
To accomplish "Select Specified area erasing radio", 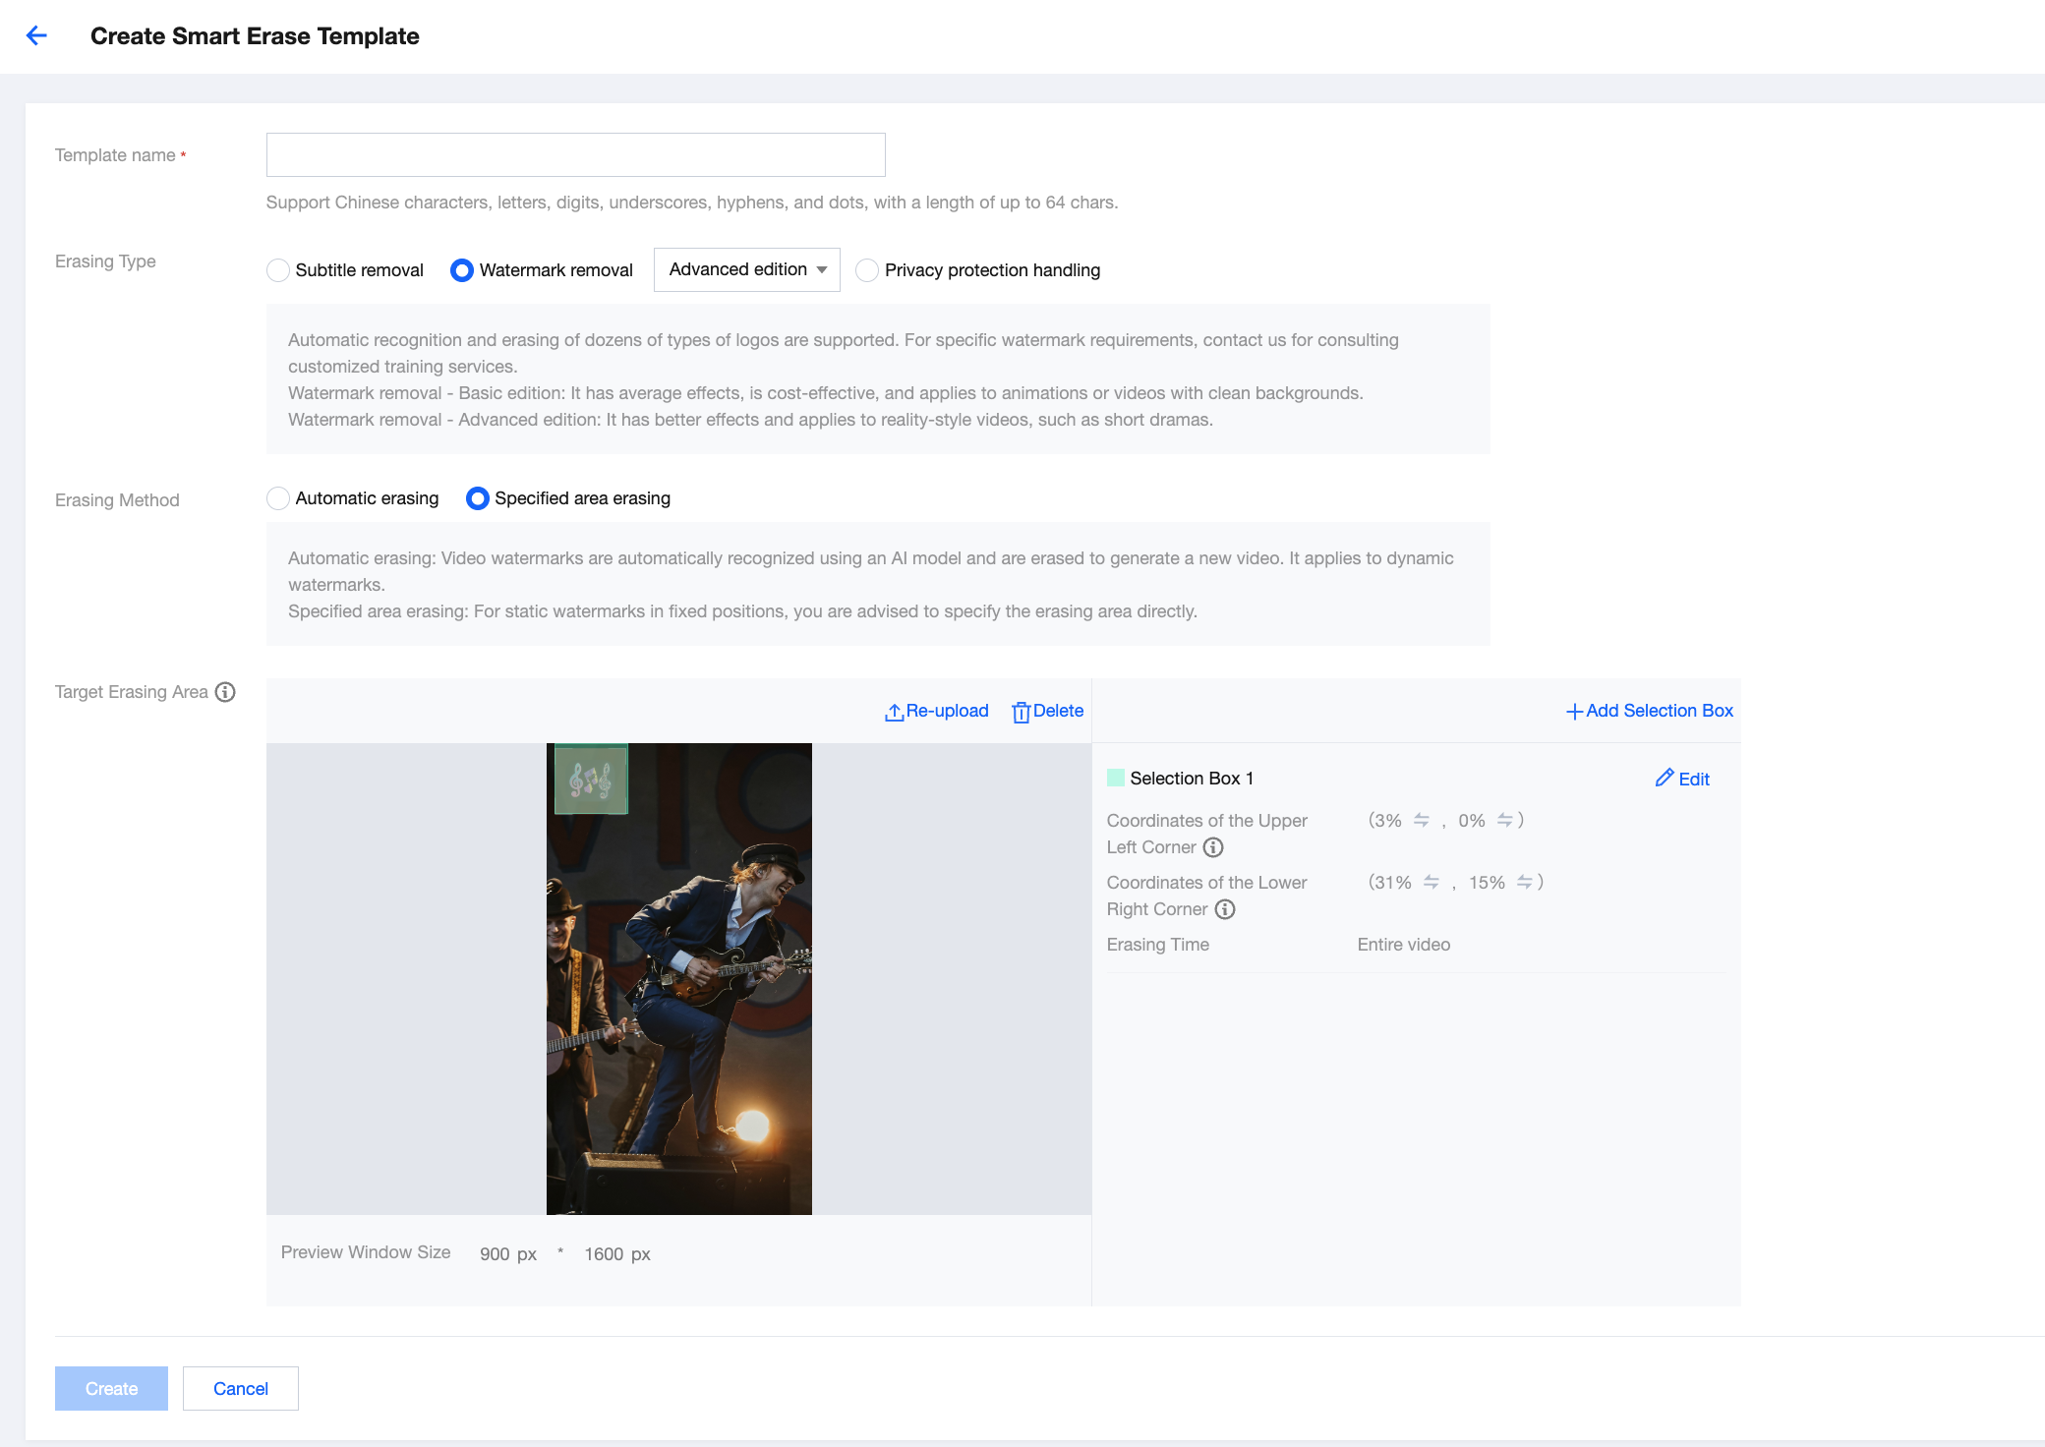I will click(478, 498).
